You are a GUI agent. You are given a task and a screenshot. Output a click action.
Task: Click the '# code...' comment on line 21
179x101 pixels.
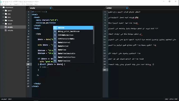point(44,67)
